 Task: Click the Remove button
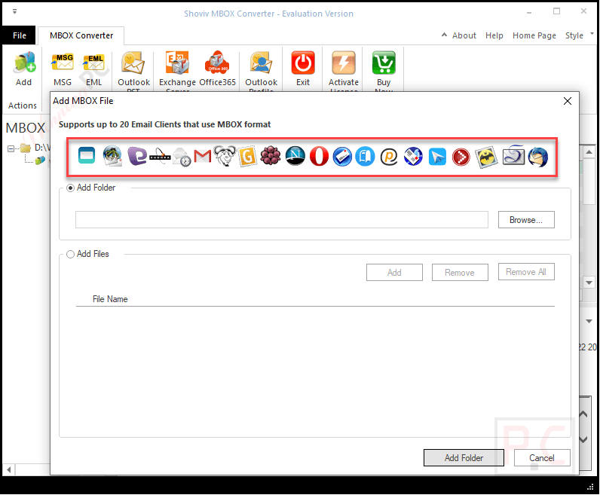click(x=460, y=273)
